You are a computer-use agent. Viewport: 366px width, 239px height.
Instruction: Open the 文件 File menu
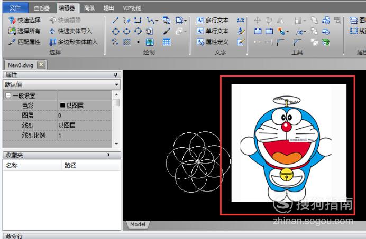pos(15,8)
